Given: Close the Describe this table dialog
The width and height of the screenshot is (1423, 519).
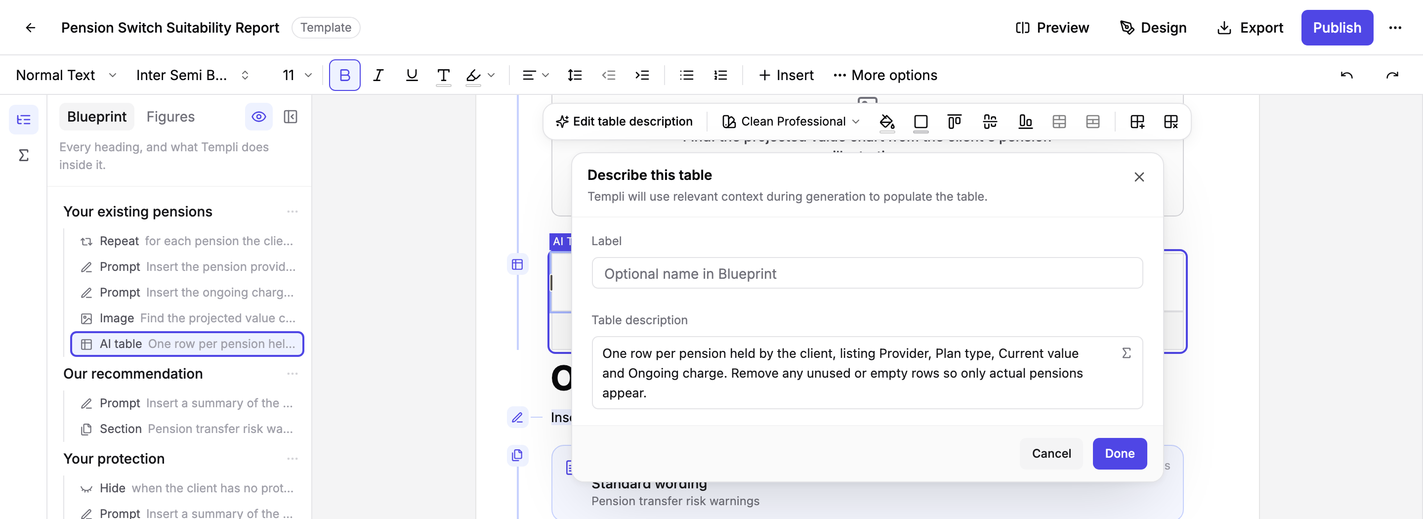Looking at the screenshot, I should [1139, 177].
